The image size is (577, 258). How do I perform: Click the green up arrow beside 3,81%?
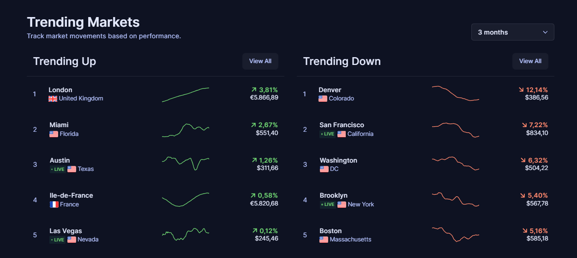tap(254, 90)
